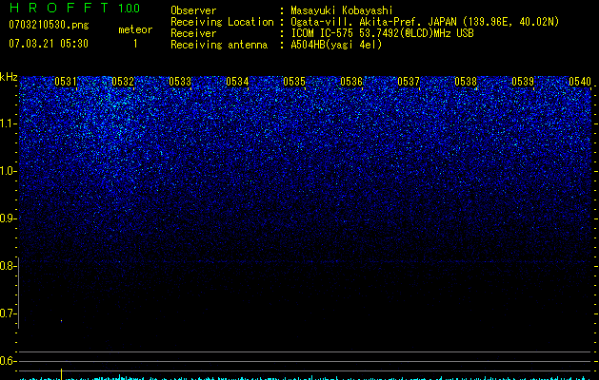The image size is (599, 380).
Task: Click the 0538 time marker
Action: (x=466, y=82)
